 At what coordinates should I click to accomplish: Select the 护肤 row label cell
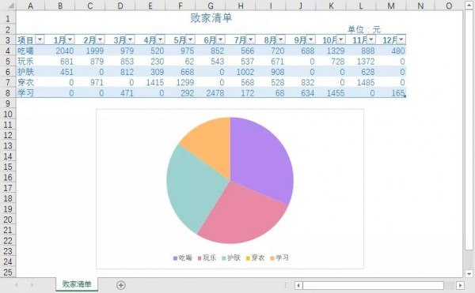click(31, 72)
